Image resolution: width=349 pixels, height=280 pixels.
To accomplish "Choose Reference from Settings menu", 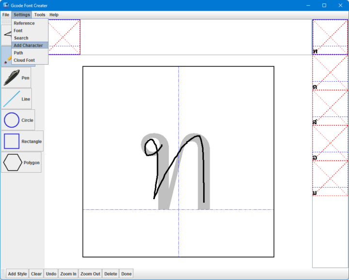I will pos(30,23).
